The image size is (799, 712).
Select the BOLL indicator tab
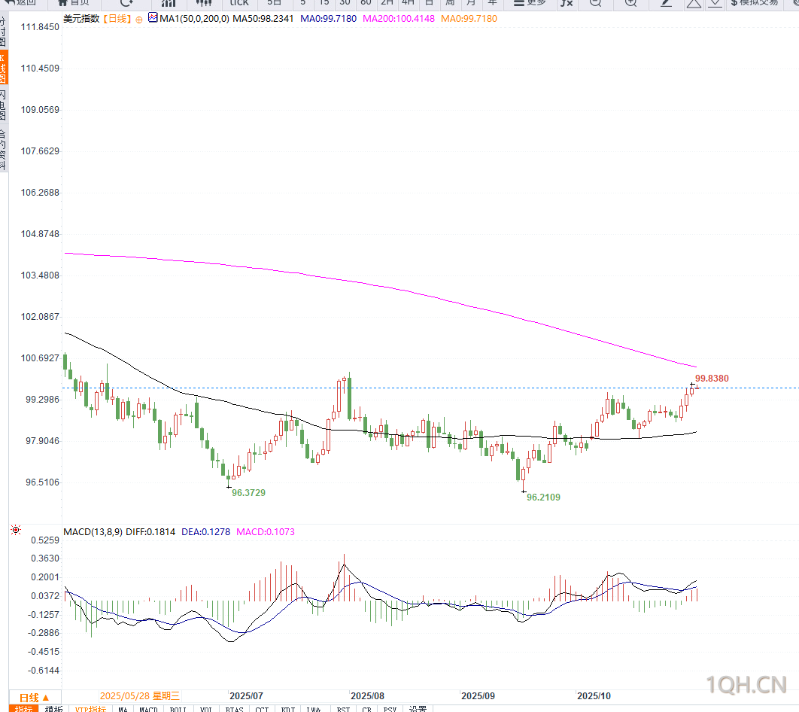(x=178, y=709)
